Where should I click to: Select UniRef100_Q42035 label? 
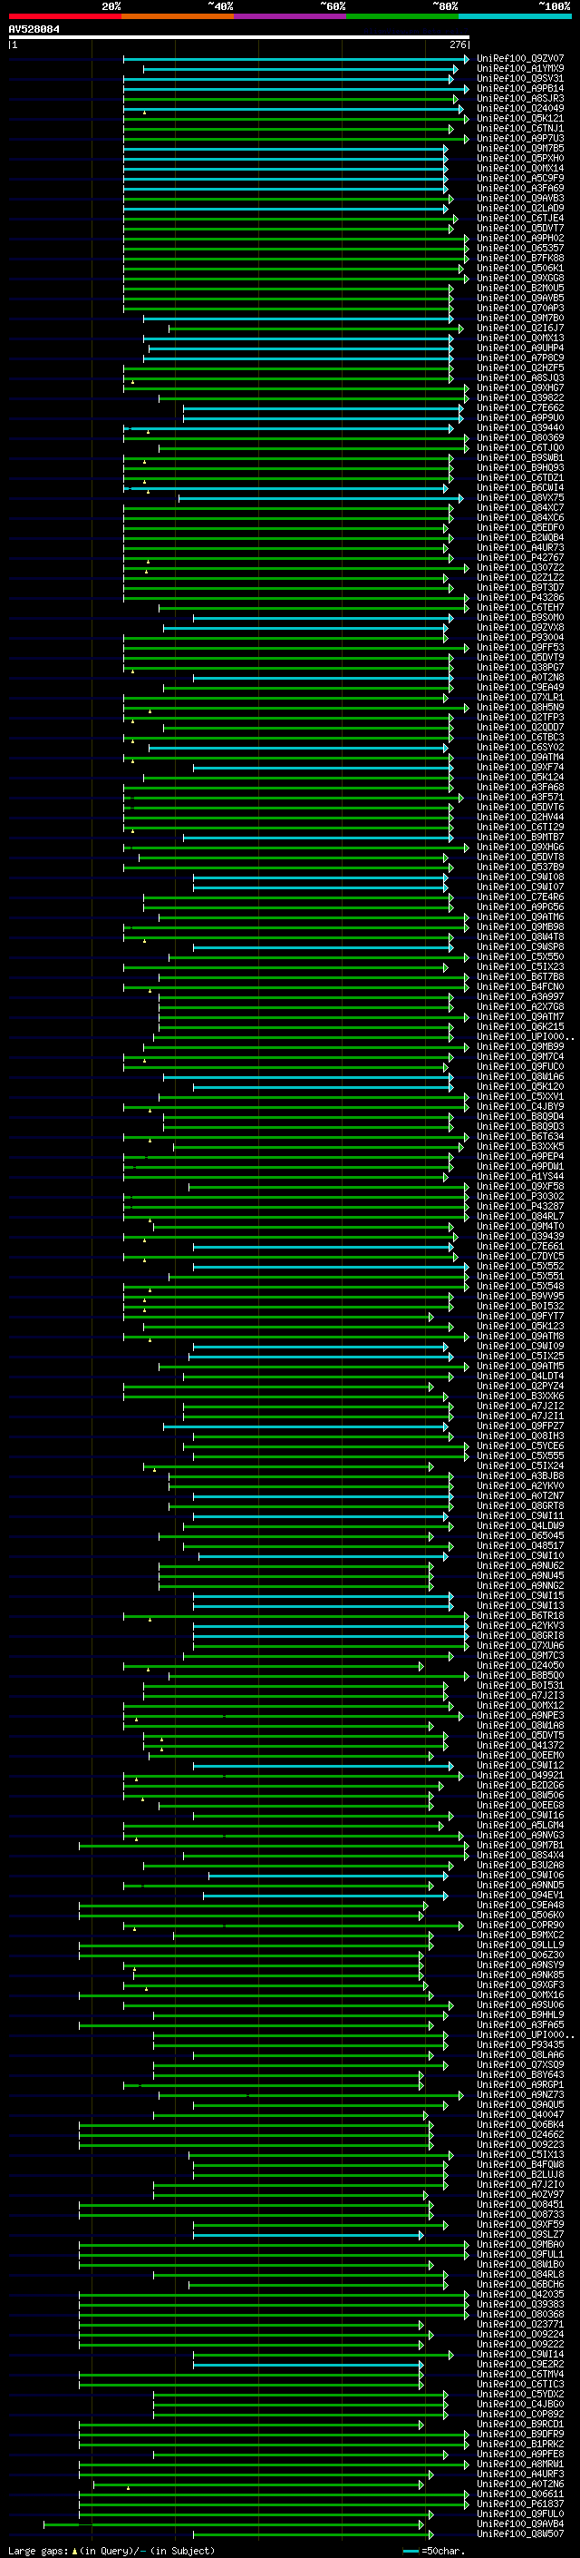coord(520,2293)
